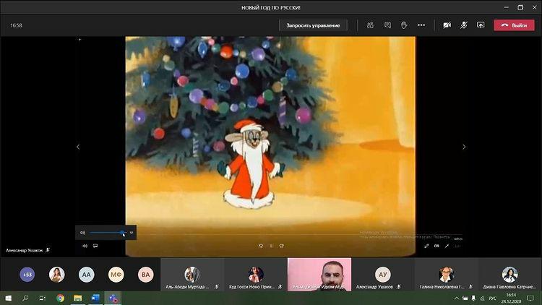This screenshot has height=305, width=542.
Task: Click the video player volume icon
Action: [85, 246]
